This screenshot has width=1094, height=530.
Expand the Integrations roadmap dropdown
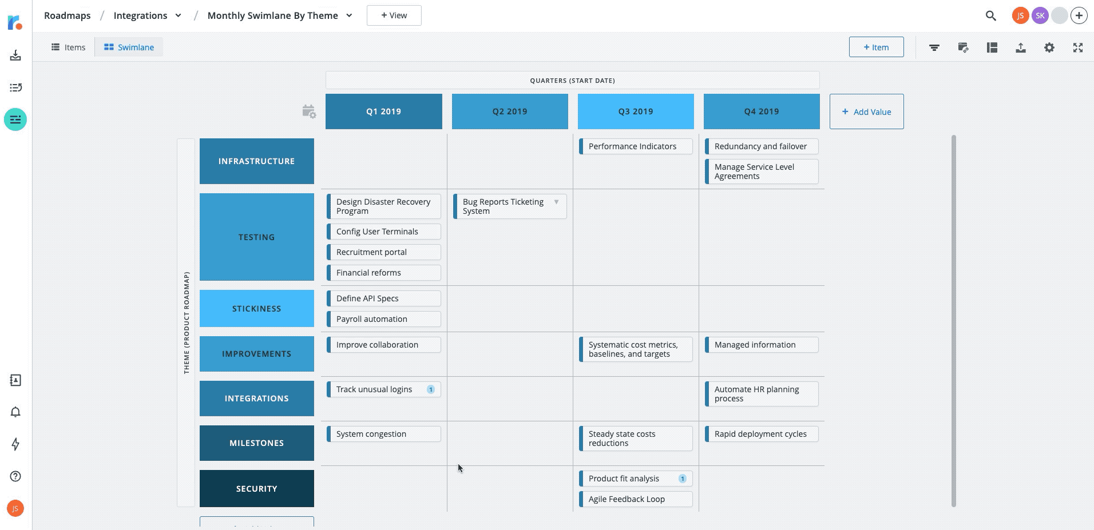178,15
